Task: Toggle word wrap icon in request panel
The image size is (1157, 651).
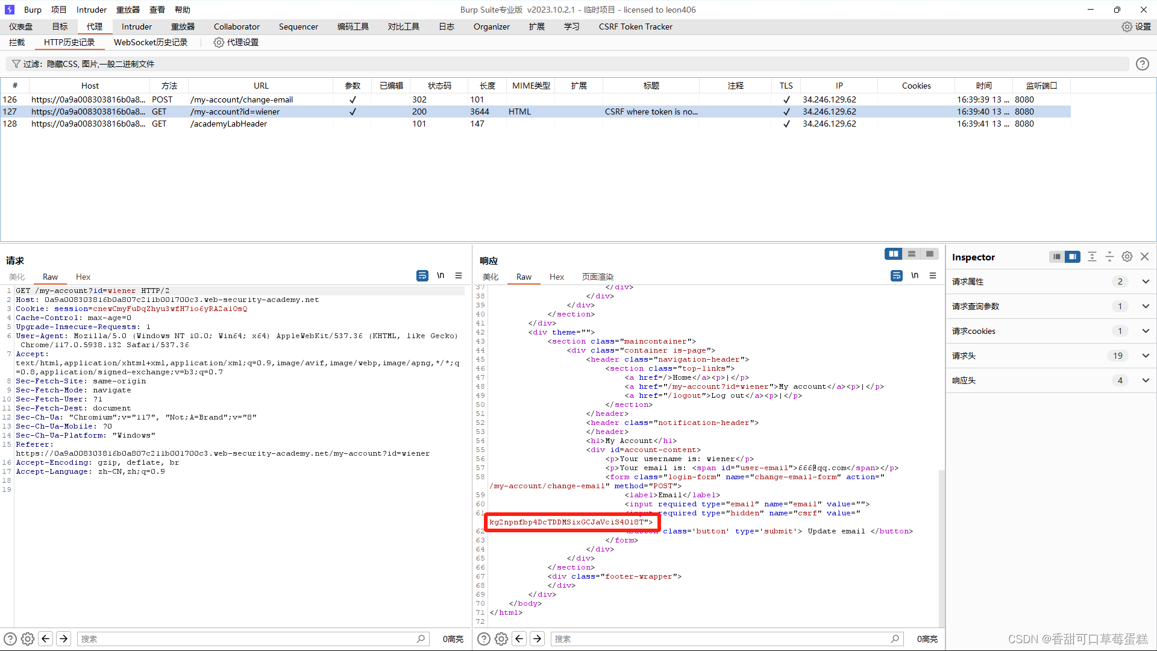Action: coord(422,275)
